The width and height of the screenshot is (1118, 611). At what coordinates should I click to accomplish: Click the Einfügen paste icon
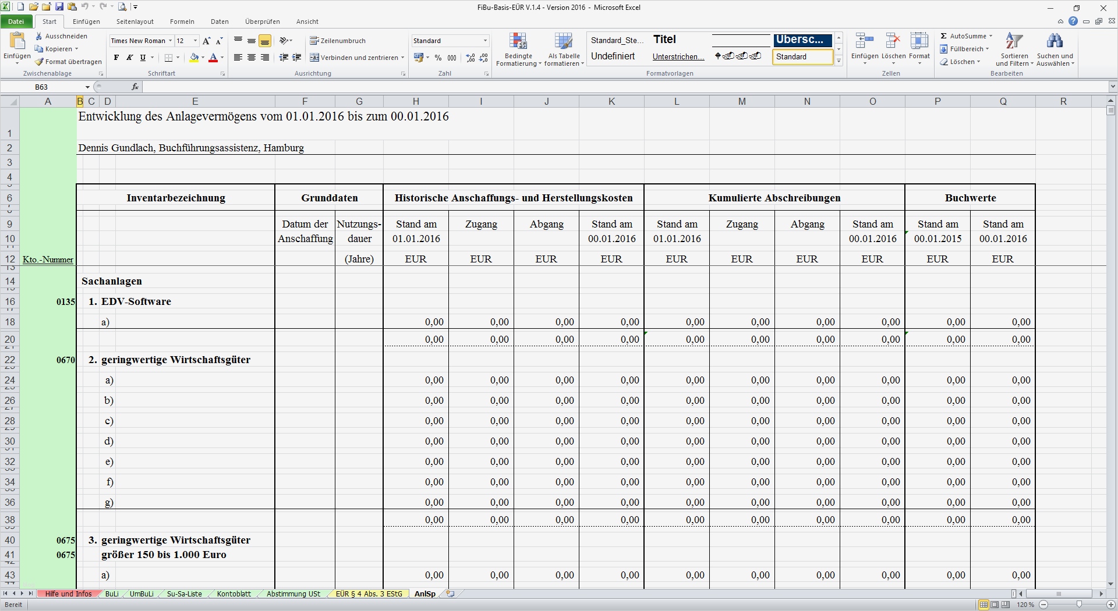[x=17, y=42]
